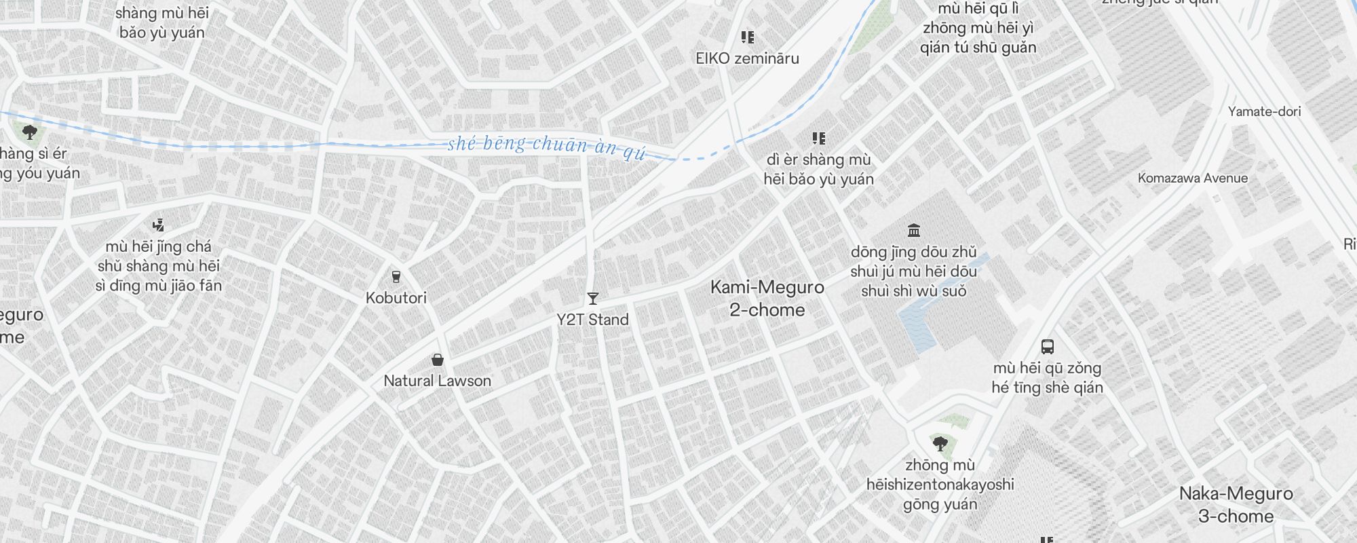The width and height of the screenshot is (1357, 543).
Task: Click the Natural Lawson text label
Action: (x=438, y=381)
